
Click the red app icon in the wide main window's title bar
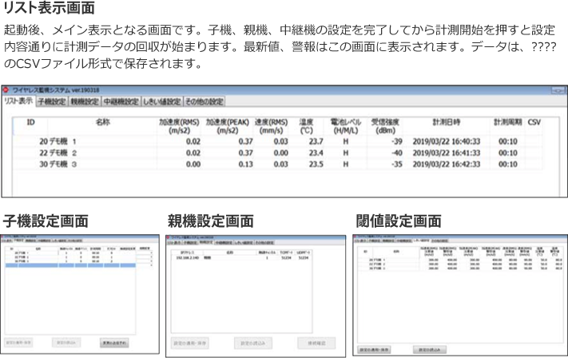pos(6,89)
